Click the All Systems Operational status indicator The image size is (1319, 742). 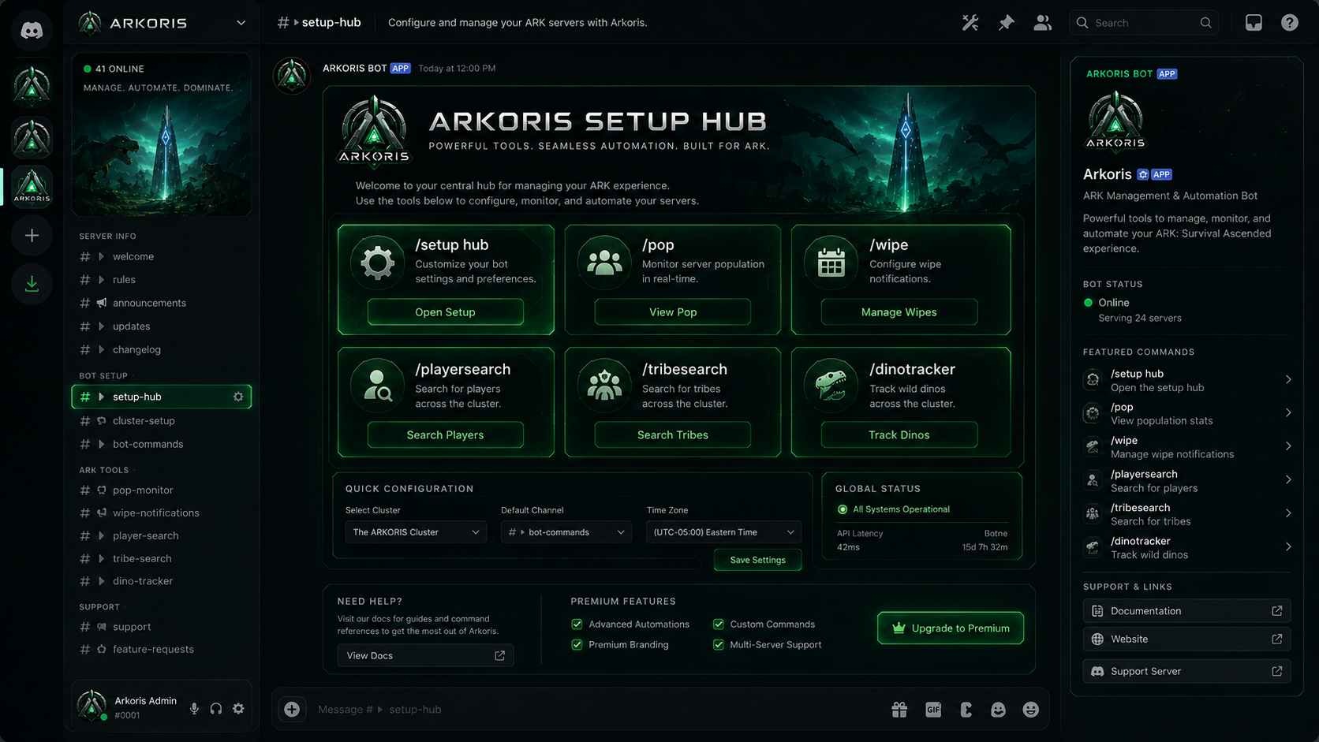click(843, 509)
